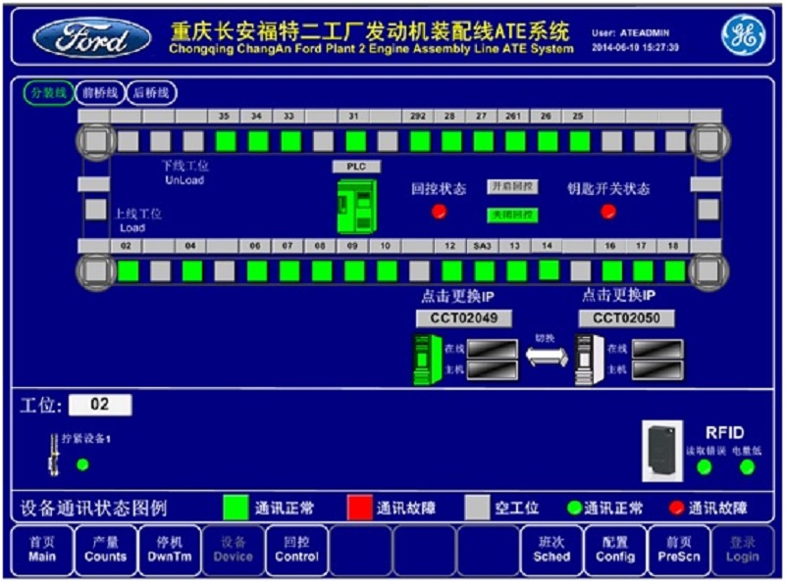Image resolution: width=785 pixels, height=582 pixels.
Task: Open the 停机 DwnTm screen
Action: (170, 550)
